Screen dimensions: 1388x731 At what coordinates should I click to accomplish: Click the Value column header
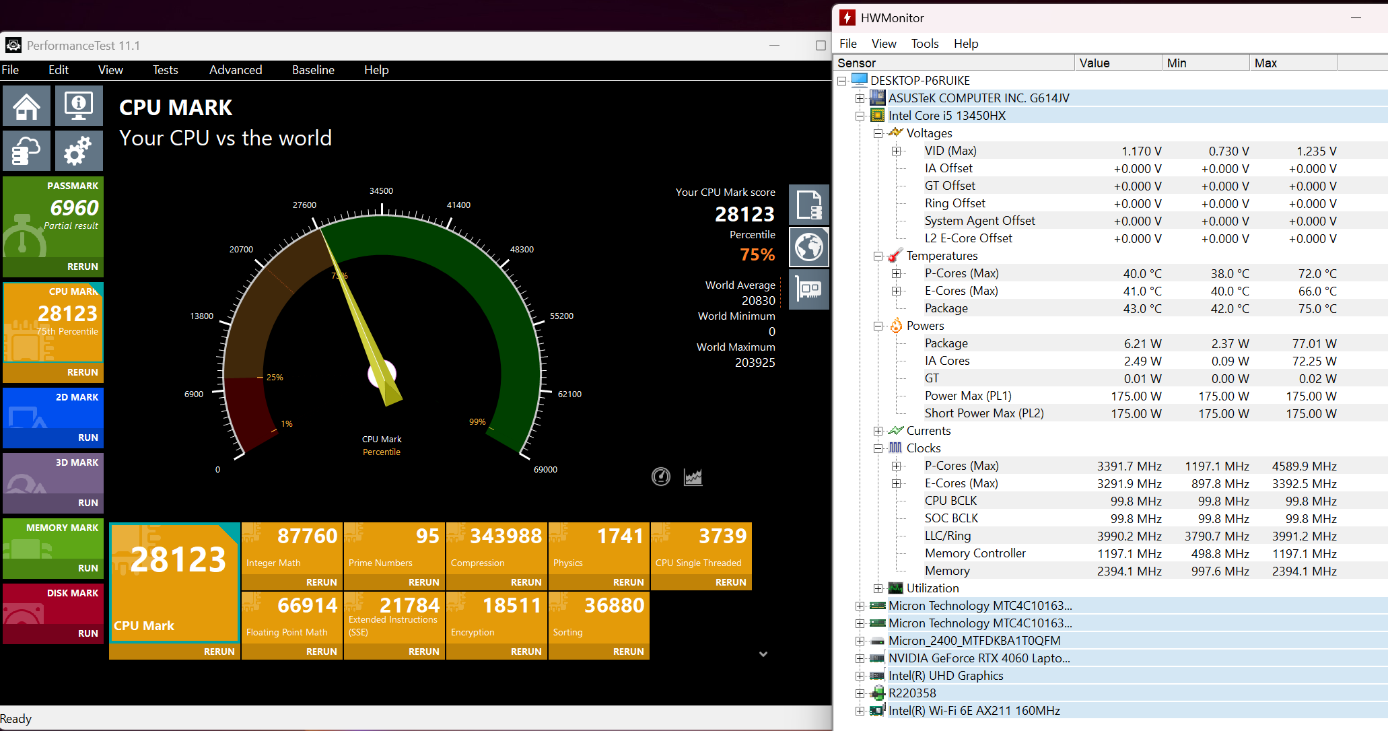[1118, 63]
